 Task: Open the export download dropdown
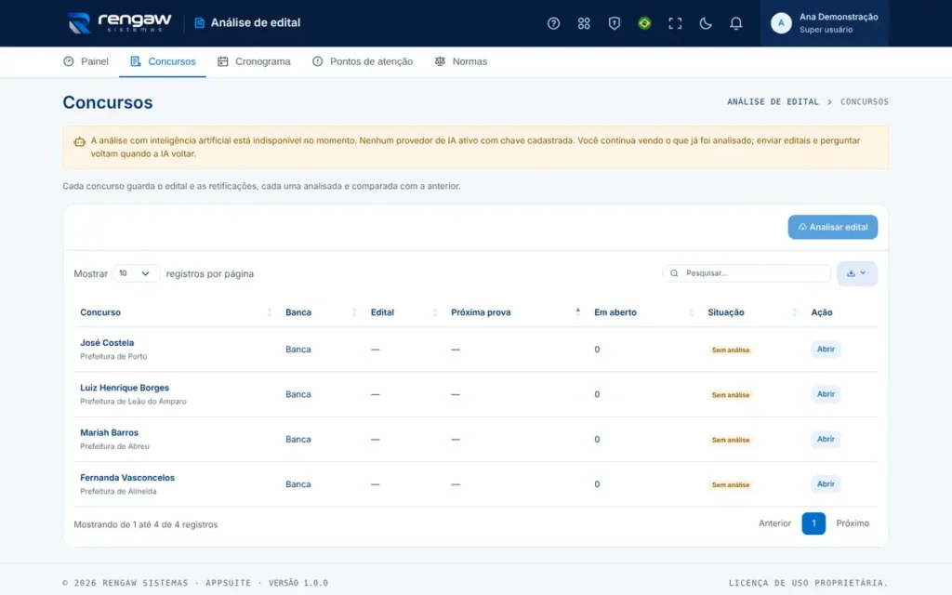click(x=856, y=273)
